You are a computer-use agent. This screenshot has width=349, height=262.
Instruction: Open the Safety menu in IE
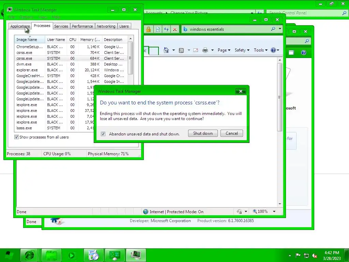242,50
